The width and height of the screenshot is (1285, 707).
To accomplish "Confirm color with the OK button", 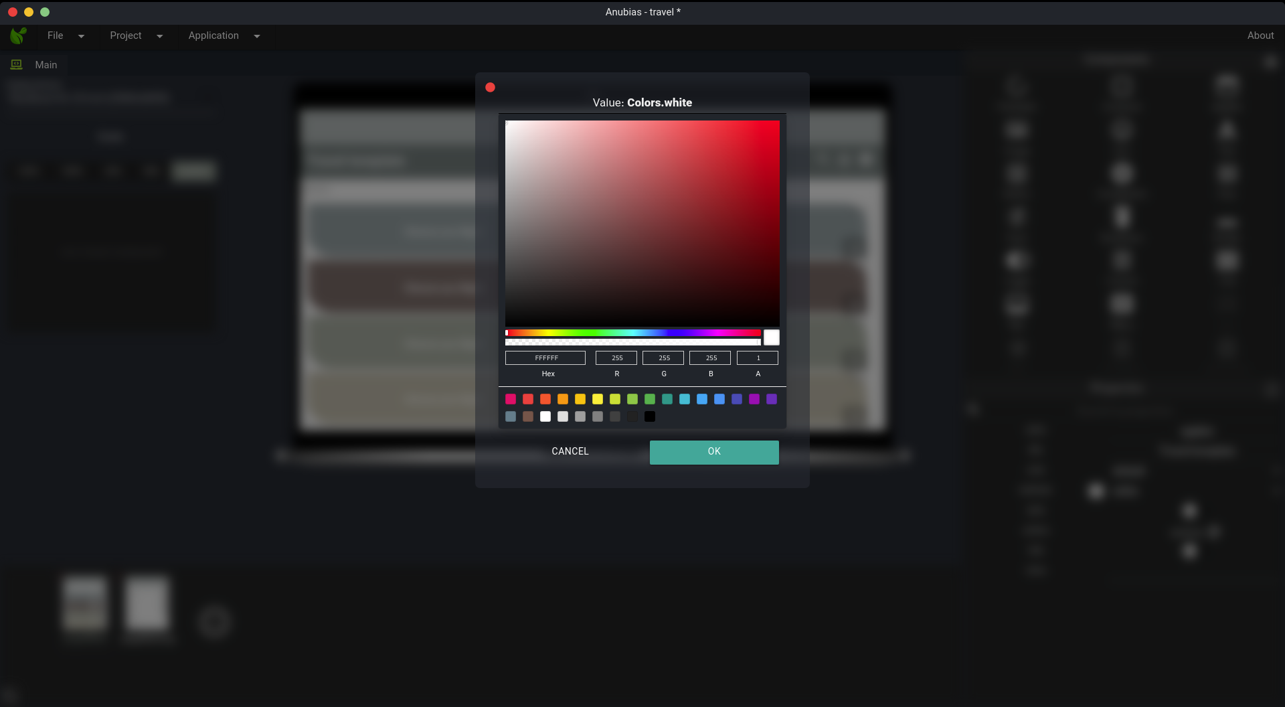I will [x=713, y=452].
